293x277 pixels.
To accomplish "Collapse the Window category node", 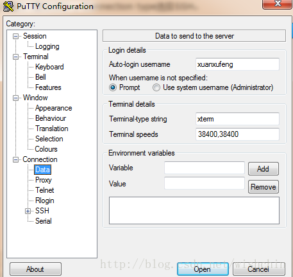I will pos(15,98).
